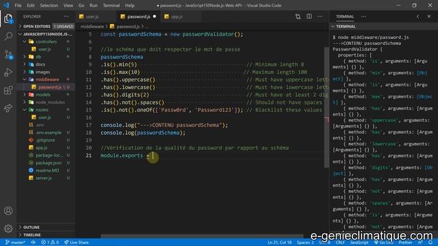The height and width of the screenshot is (246, 438).
Task: Open the Help menu
Action: click(x=129, y=5)
